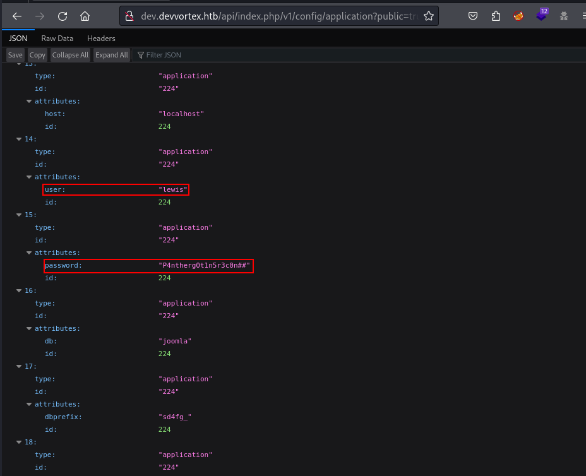
Task: Select the "lewis" user value
Action: point(173,189)
